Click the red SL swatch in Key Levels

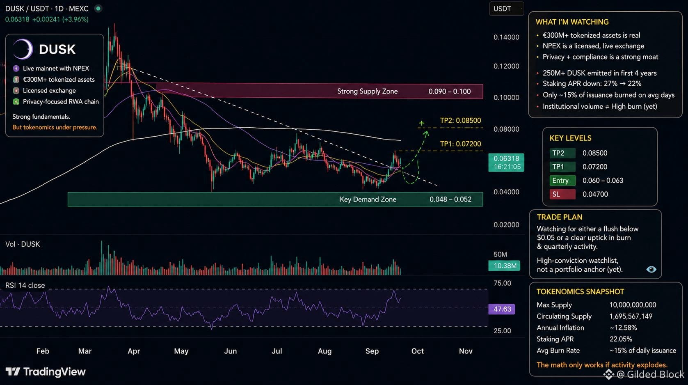(x=562, y=194)
